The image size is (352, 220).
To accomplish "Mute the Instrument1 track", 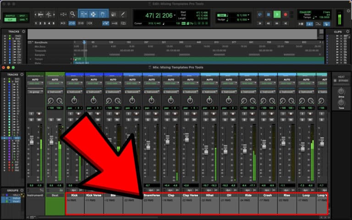I will pos(39,120).
